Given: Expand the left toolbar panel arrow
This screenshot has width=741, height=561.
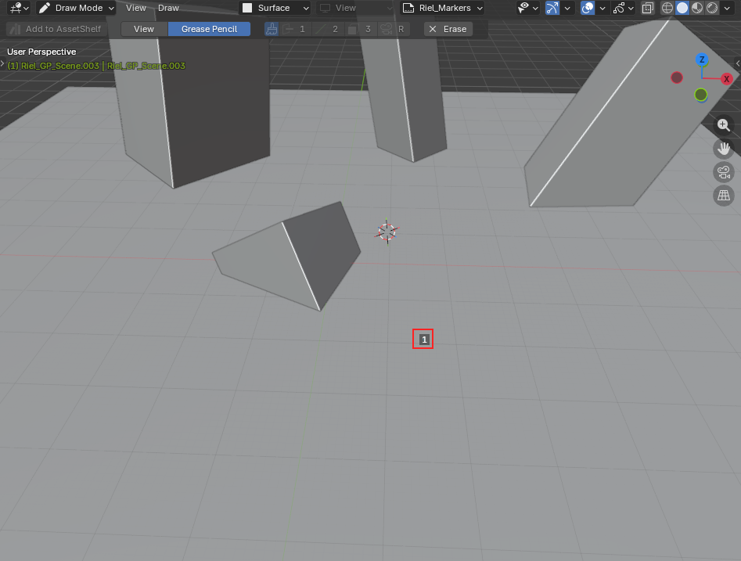Looking at the screenshot, I should point(2,63).
